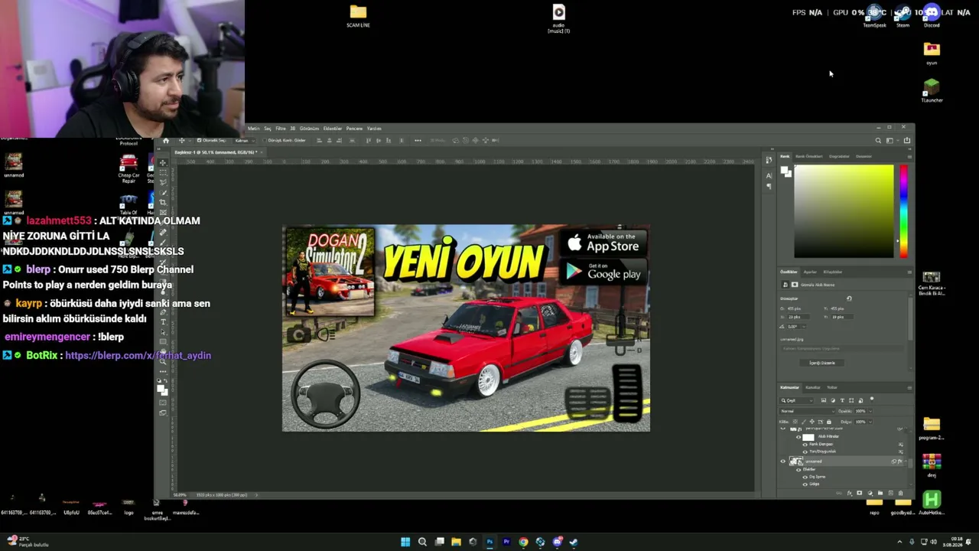Switch to the Kanallar tab
Image resolution: width=979 pixels, height=551 pixels.
click(813, 387)
